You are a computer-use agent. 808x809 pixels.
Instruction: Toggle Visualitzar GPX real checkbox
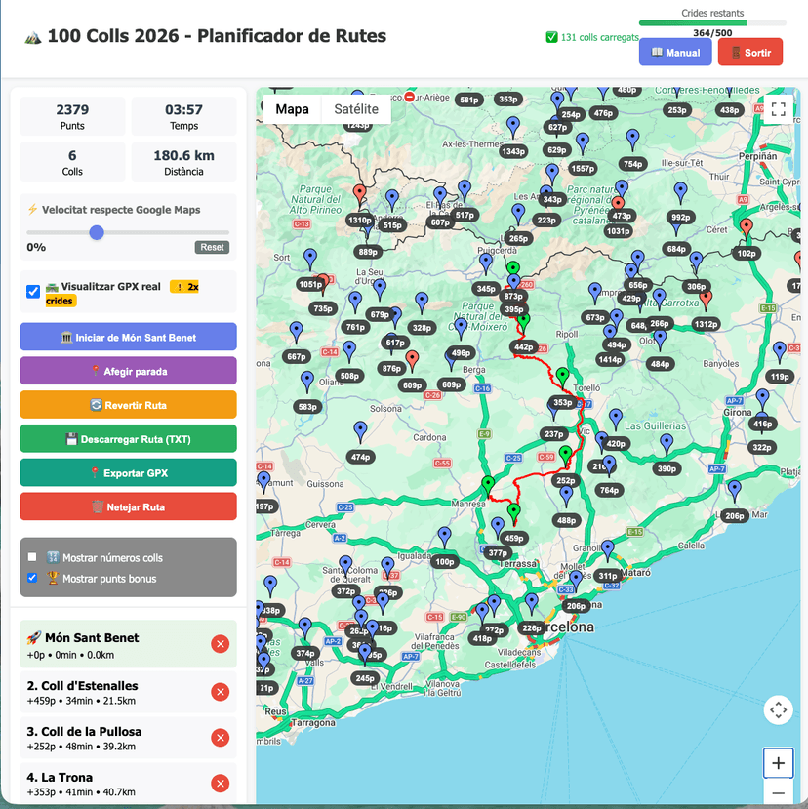click(33, 291)
